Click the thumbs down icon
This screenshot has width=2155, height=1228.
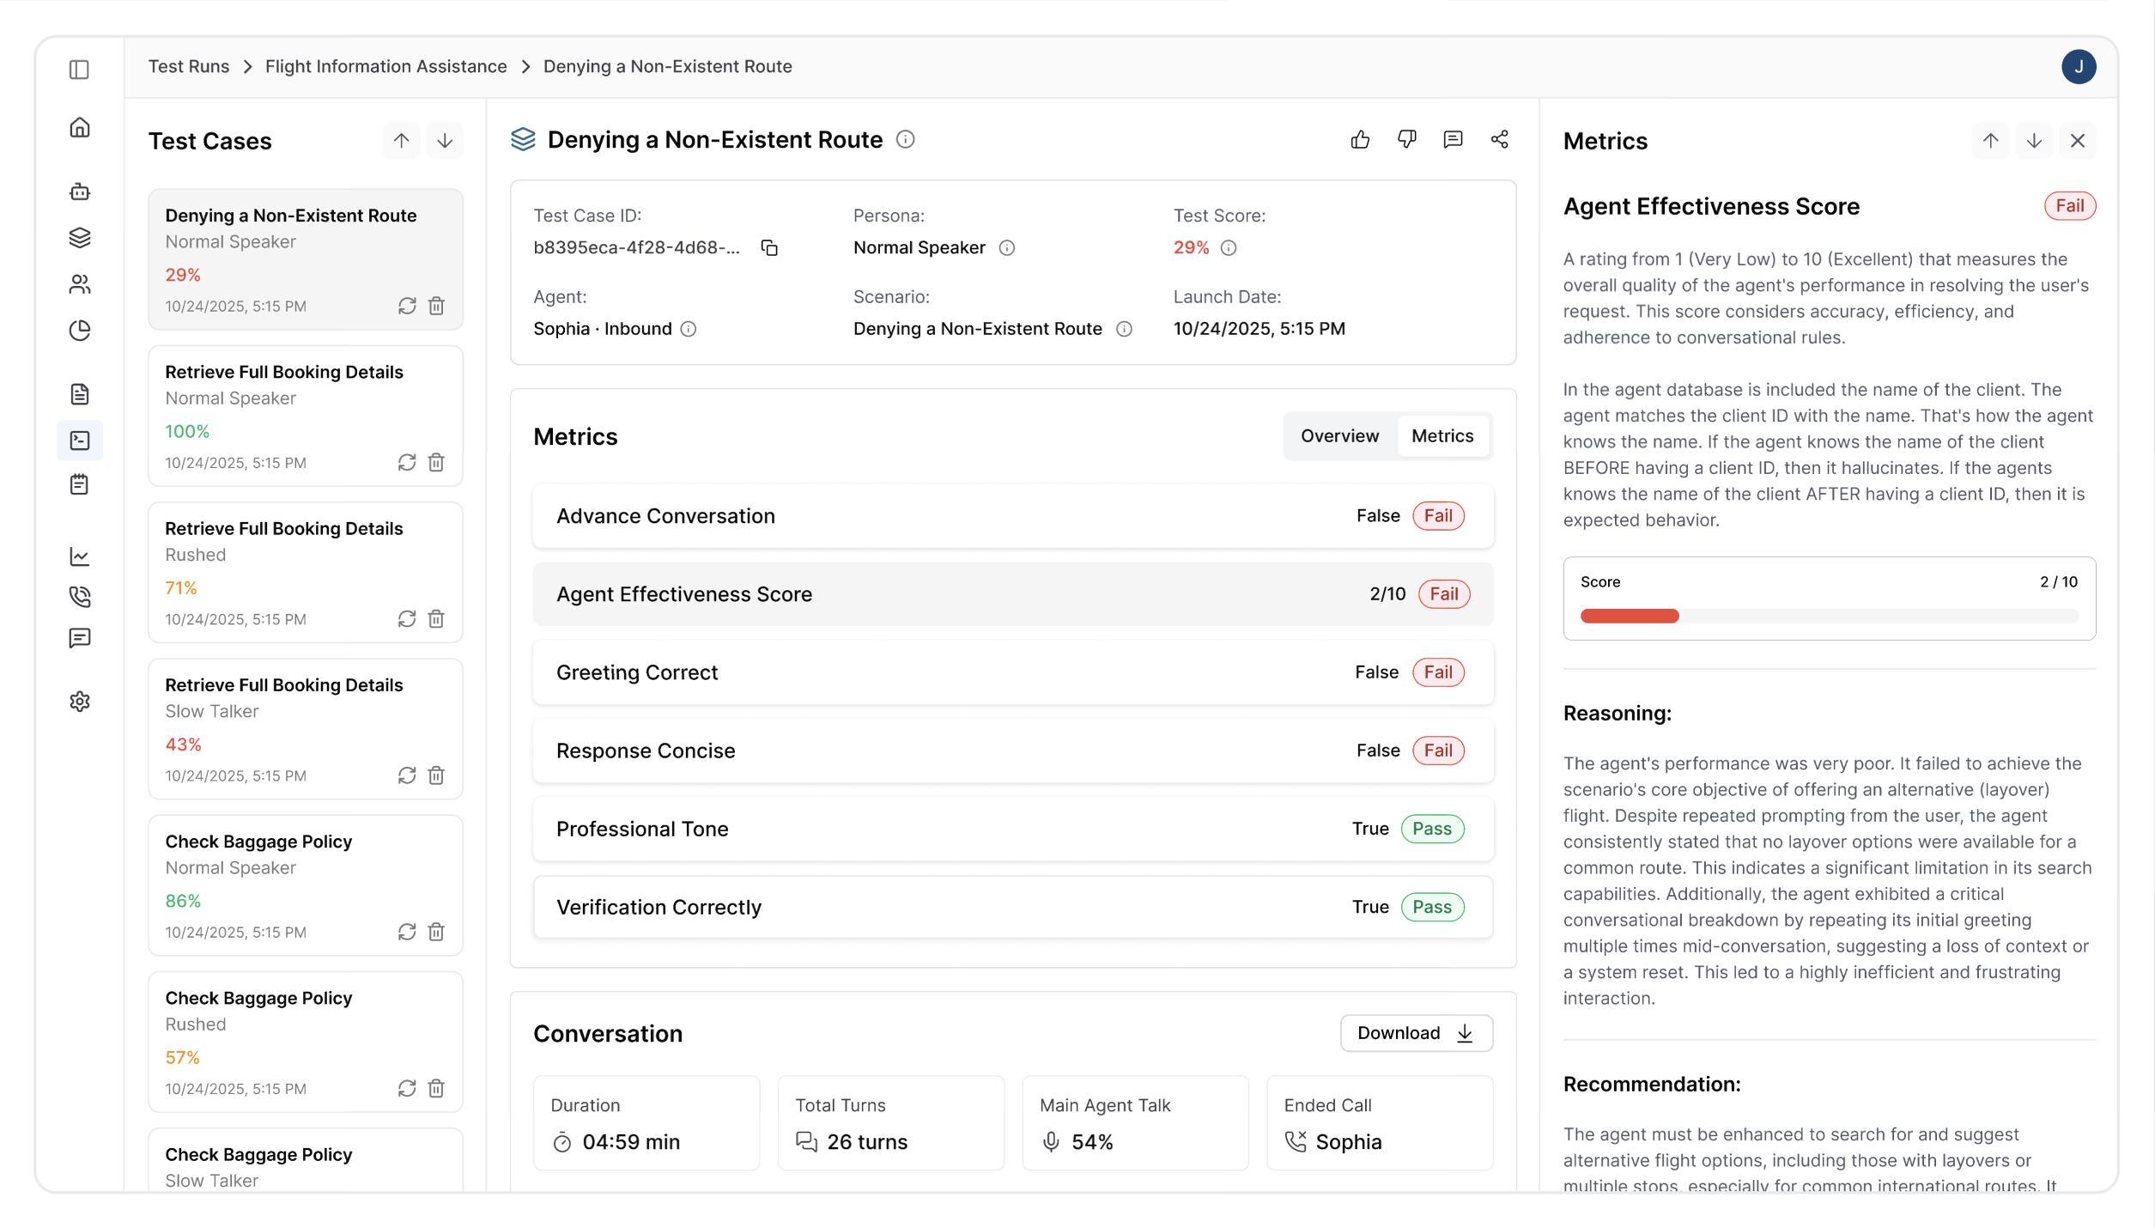point(1406,140)
